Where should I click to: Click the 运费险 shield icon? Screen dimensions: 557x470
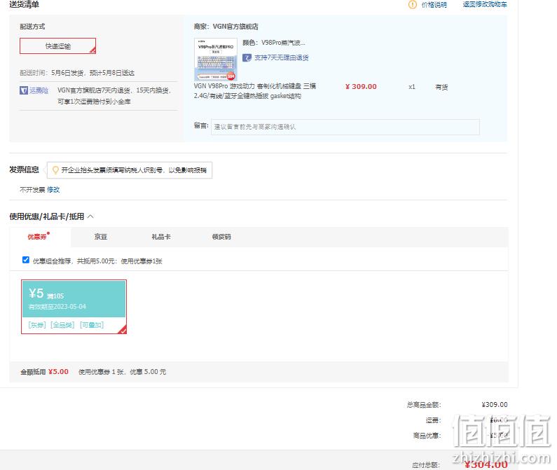click(x=23, y=90)
